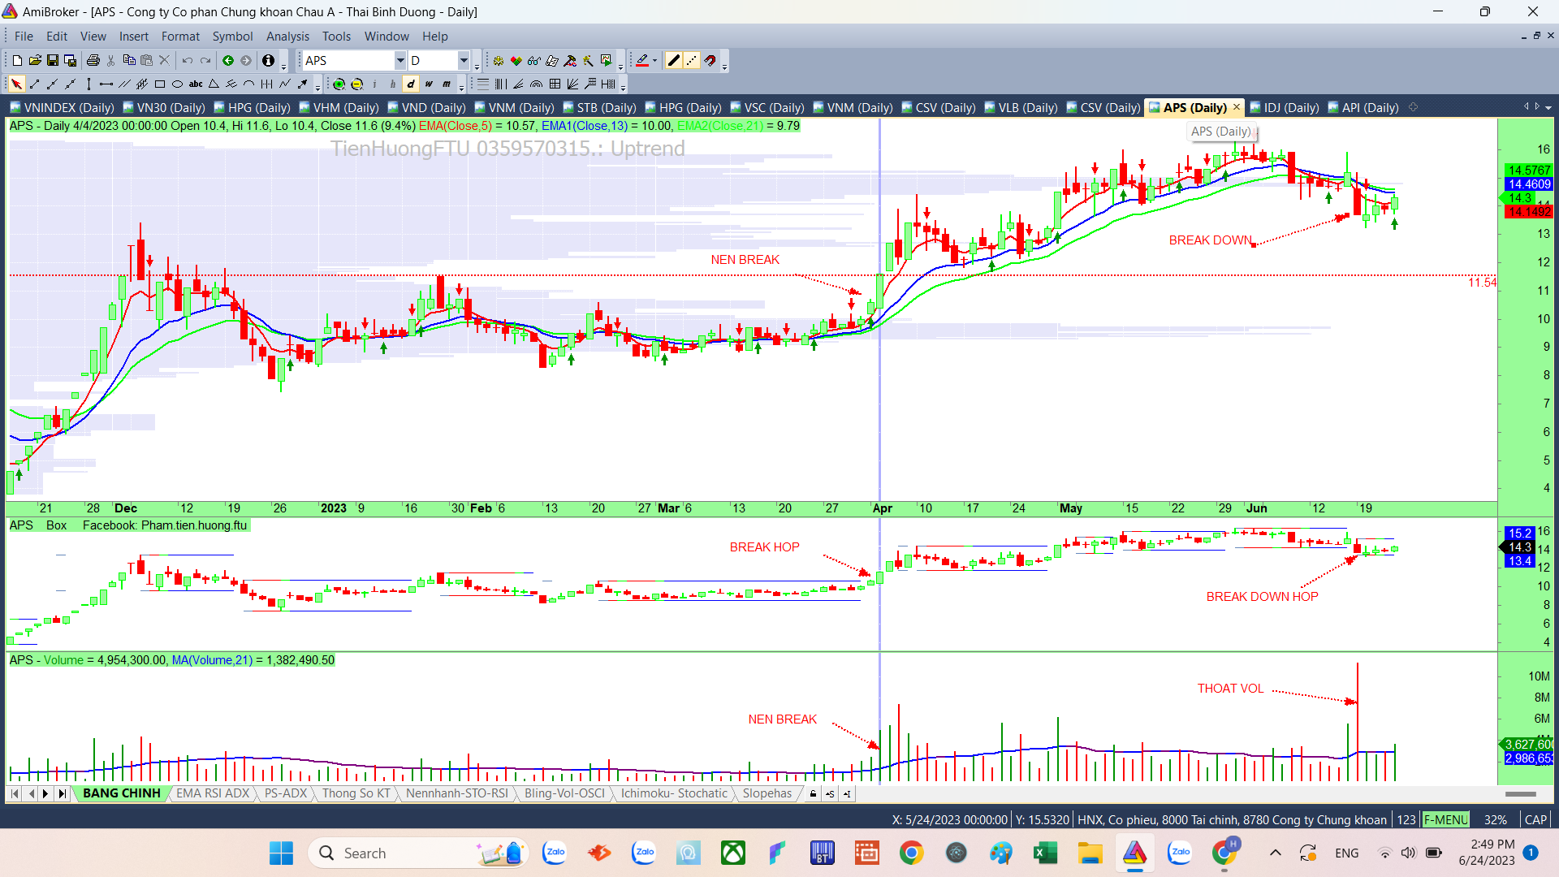1559x877 pixels.
Task: Toggle the daily 'd' interval button
Action: 411,84
